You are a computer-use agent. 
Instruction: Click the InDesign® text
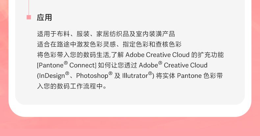(x=54, y=76)
